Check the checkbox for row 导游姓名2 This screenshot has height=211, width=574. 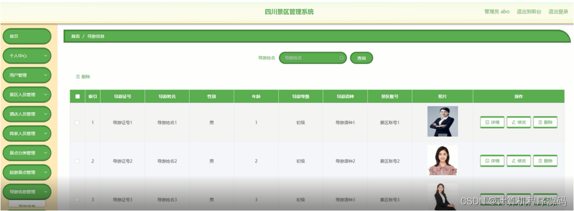point(77,161)
